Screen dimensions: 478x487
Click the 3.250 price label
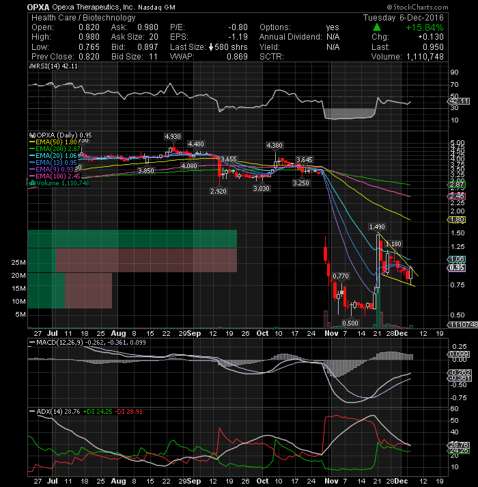301,183
